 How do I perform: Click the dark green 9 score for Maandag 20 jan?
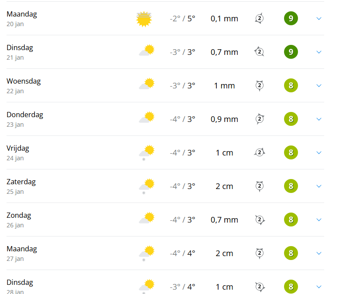(291, 19)
